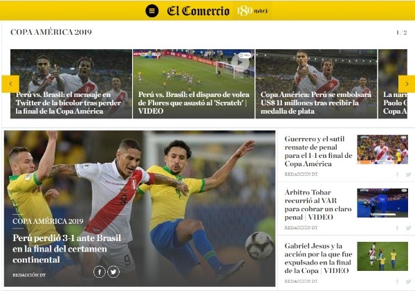
Task: Tweet the Árbitro Tobar VAR article
Action: [408, 228]
